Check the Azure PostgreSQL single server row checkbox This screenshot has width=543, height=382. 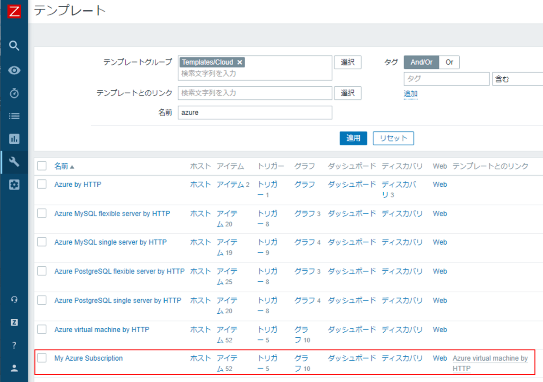tap(42, 300)
